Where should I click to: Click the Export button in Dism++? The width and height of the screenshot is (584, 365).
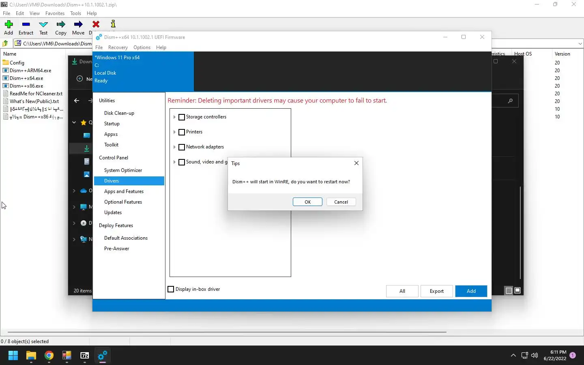[x=437, y=291]
